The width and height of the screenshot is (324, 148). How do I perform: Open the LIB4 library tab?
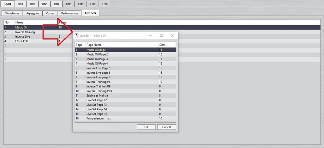(x=57, y=4)
